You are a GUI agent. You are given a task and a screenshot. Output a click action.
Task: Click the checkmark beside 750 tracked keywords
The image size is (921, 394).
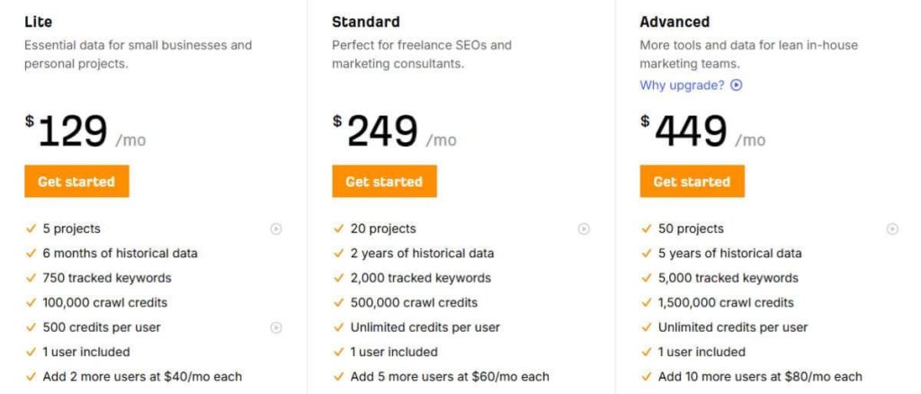[31, 278]
